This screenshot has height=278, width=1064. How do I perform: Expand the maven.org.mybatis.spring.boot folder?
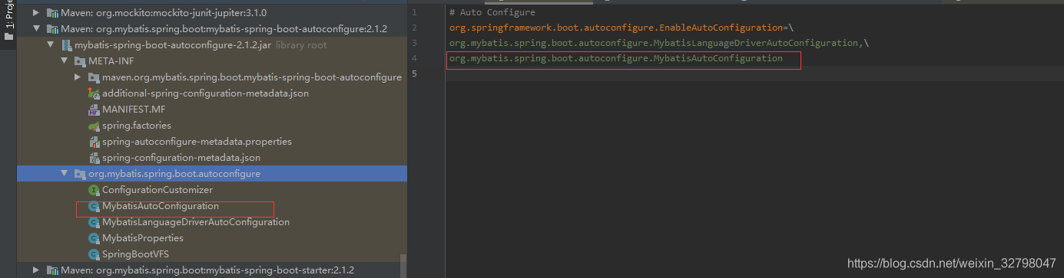point(78,77)
